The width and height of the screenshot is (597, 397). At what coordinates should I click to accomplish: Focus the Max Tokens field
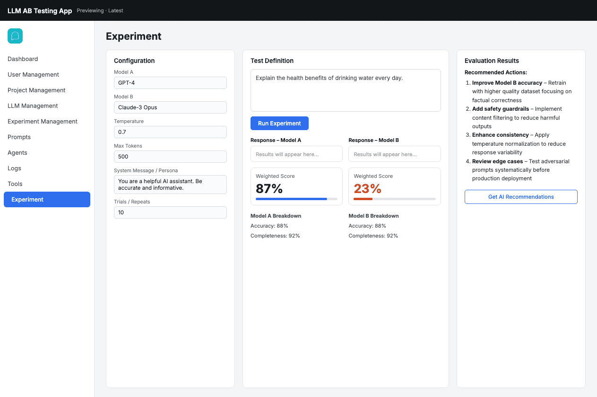(x=170, y=157)
